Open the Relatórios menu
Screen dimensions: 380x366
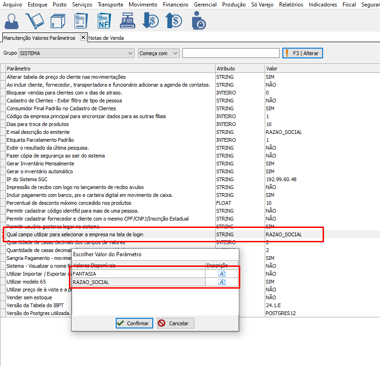point(291,5)
